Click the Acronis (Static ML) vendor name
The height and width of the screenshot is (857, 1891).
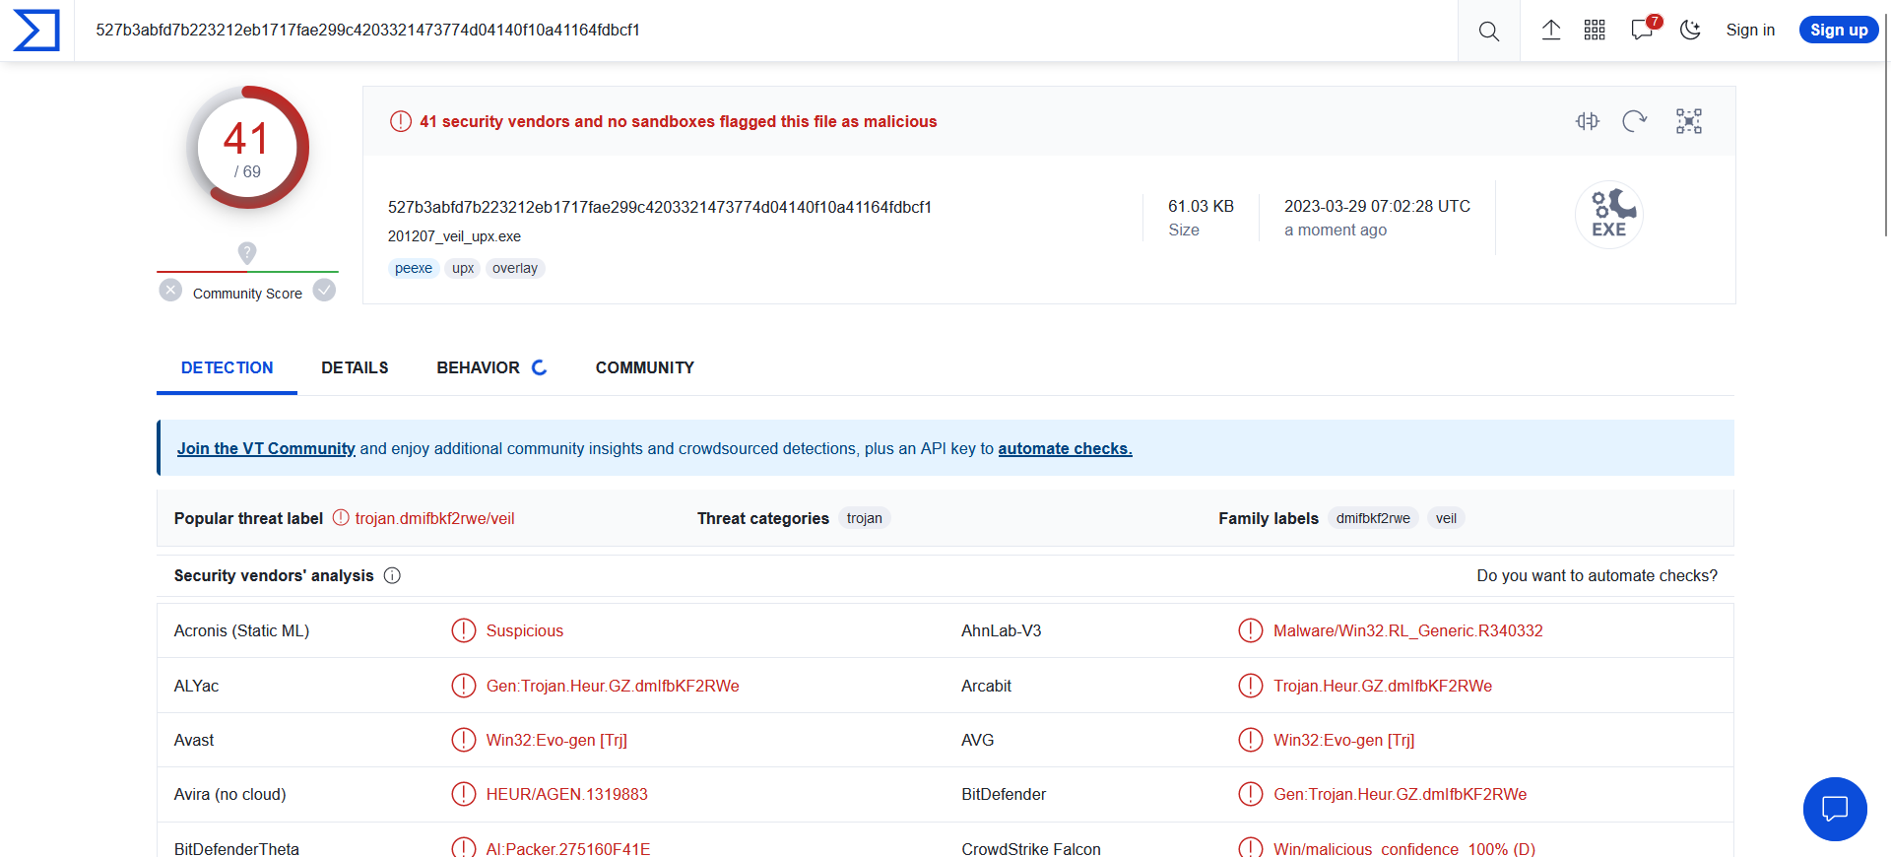pyautogui.click(x=241, y=631)
